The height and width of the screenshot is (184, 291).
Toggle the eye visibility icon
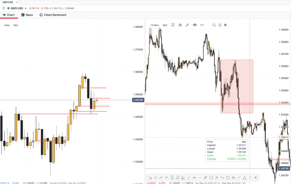pyautogui.click(x=195, y=25)
